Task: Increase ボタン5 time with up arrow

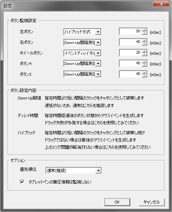Action: (144, 72)
